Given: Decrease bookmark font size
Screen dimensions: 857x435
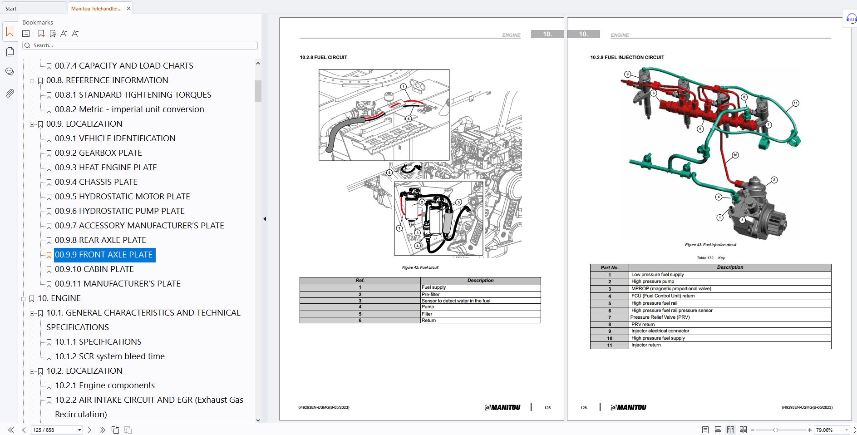Looking at the screenshot, I should click(x=75, y=34).
